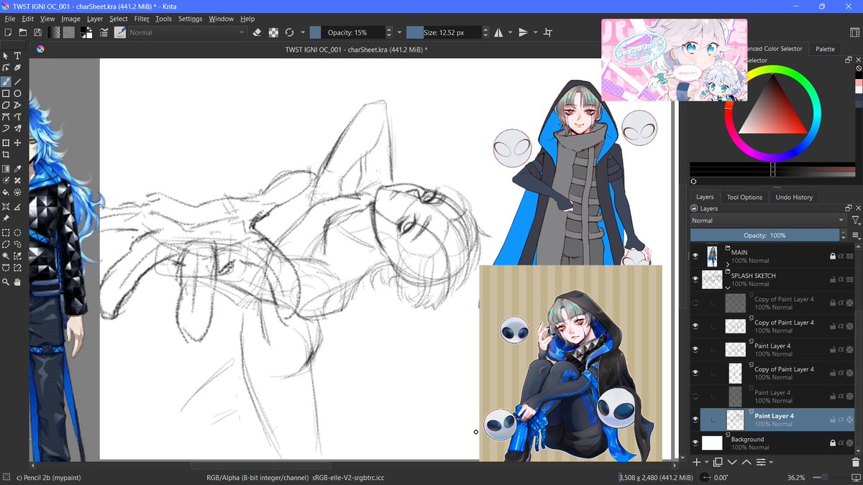
Task: Reload the original brush preset
Action: coord(289,32)
